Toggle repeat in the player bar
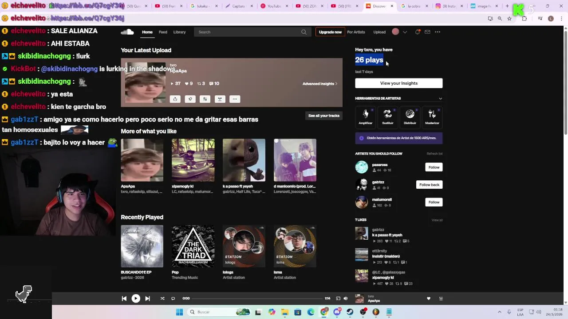Screen dimensions: 568x319 coord(173,299)
